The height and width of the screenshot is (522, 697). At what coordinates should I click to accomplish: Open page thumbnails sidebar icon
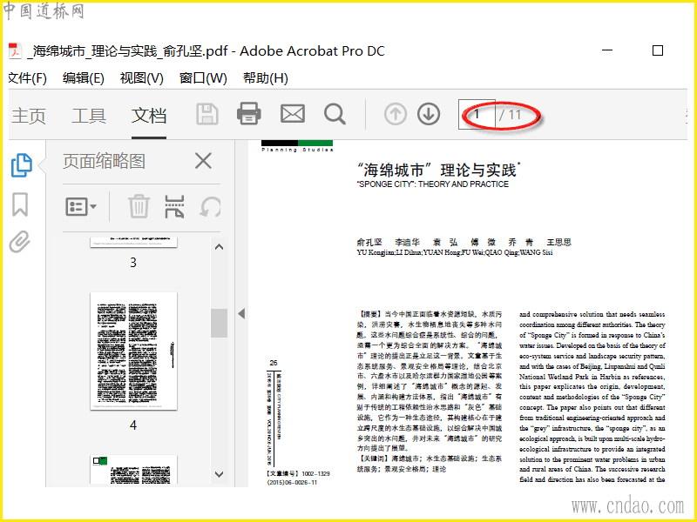pyautogui.click(x=21, y=165)
